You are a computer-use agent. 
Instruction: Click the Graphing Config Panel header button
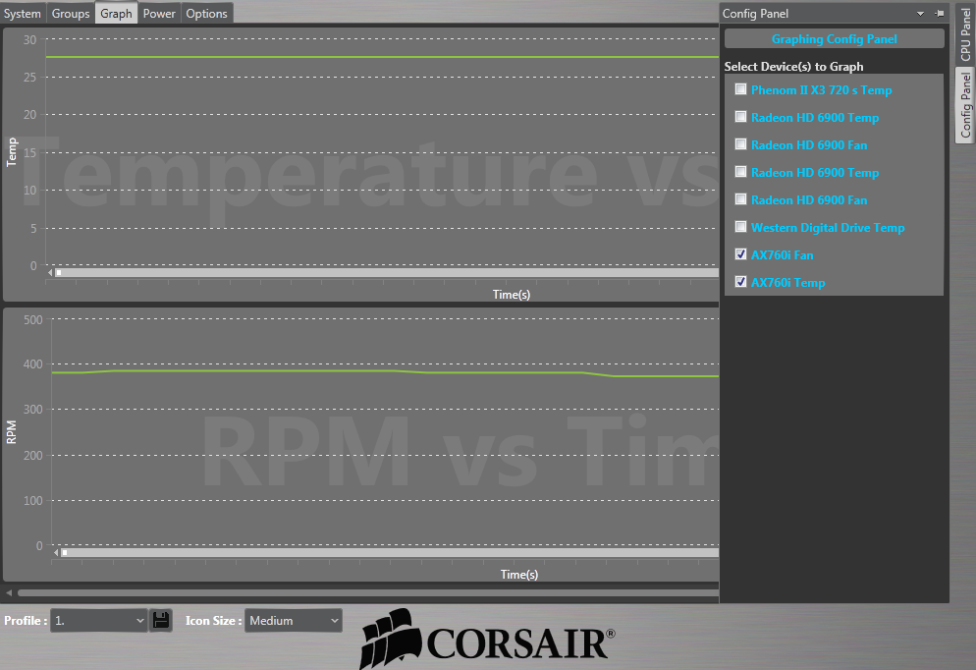[x=834, y=38]
